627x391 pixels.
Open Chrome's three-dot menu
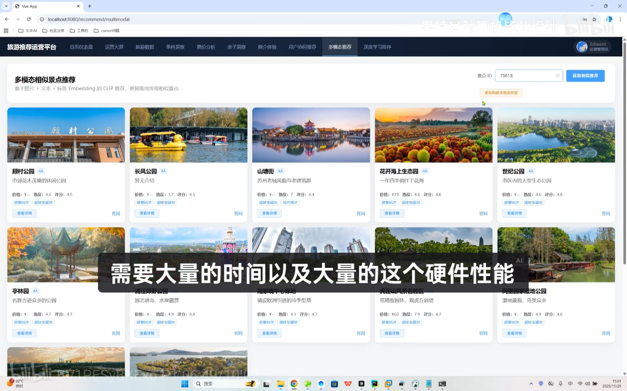(x=620, y=19)
